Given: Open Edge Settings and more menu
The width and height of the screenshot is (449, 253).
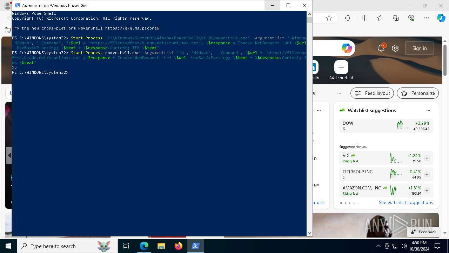Looking at the screenshot, I should click(427, 18).
